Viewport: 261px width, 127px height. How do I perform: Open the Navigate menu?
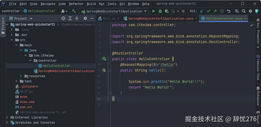tap(48, 4)
